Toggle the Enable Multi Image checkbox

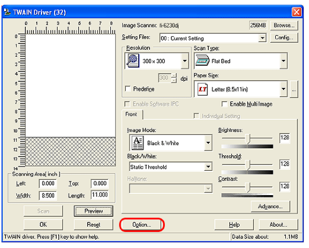[x=224, y=104]
